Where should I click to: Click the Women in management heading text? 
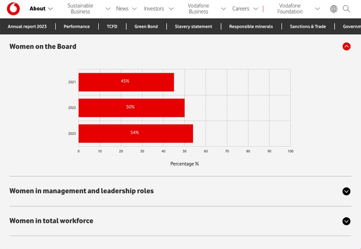tap(81, 191)
